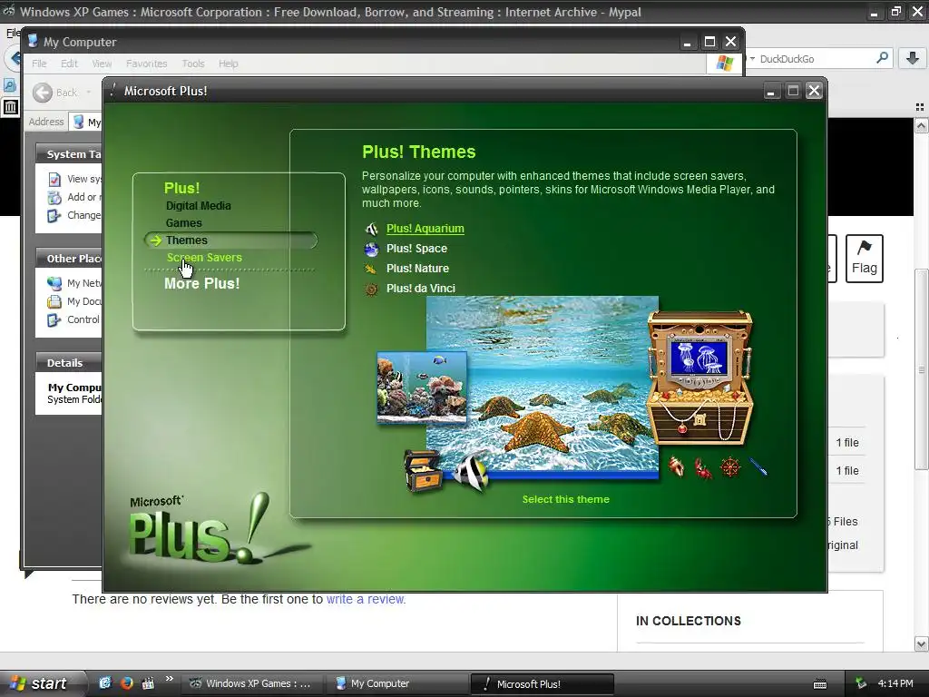Screen dimensions: 929x697
Task: Click the browser downloads arrow button
Action: pyautogui.click(x=913, y=58)
